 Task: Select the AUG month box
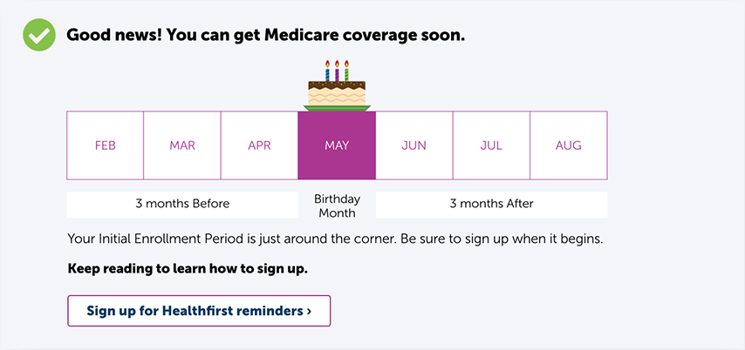[568, 145]
